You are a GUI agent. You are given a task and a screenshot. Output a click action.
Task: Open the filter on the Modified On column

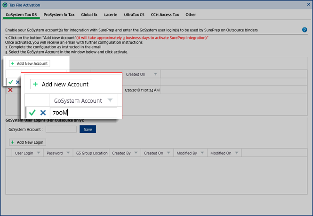point(236,153)
